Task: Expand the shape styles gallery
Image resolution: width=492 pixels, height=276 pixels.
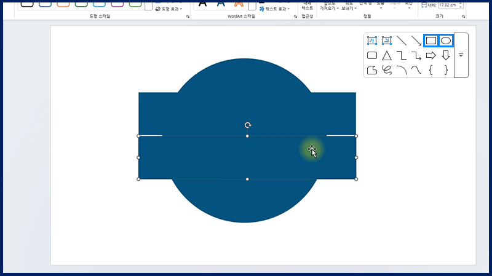Action: 148,6
